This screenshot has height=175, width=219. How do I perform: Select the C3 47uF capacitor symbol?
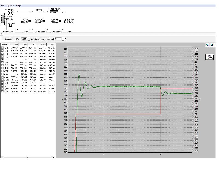click(x=60, y=21)
